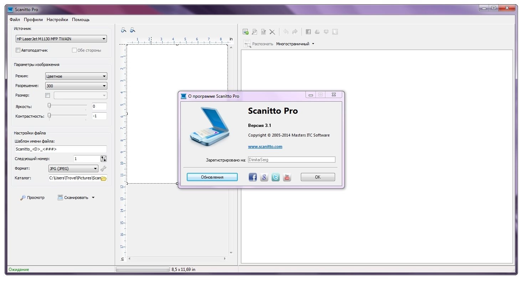The height and width of the screenshot is (282, 524).
Task: Open the Профили menu
Action: tap(34, 20)
